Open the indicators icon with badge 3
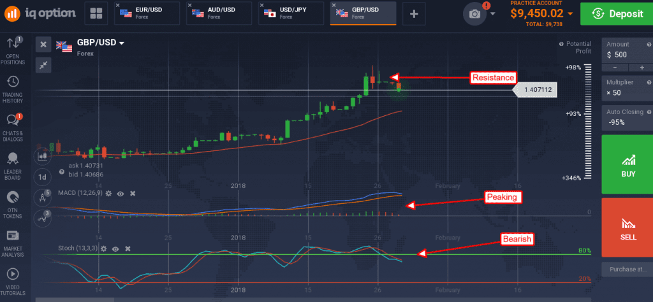The image size is (653, 302). click(x=42, y=218)
